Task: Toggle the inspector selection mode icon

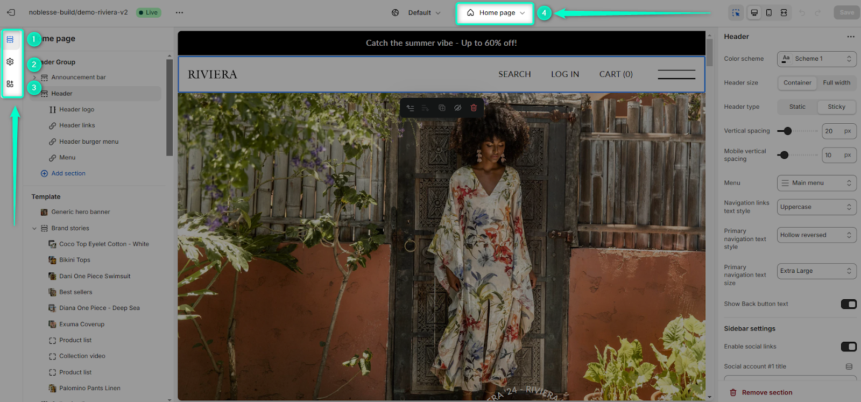Action: click(x=736, y=12)
